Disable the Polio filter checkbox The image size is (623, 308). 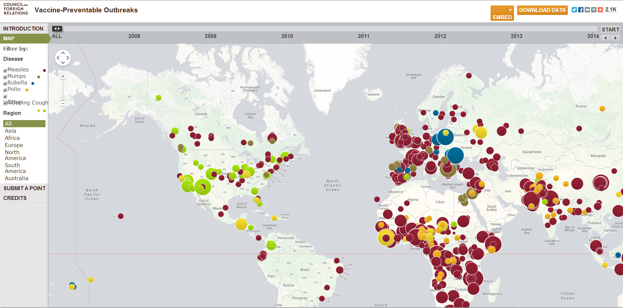(5, 90)
